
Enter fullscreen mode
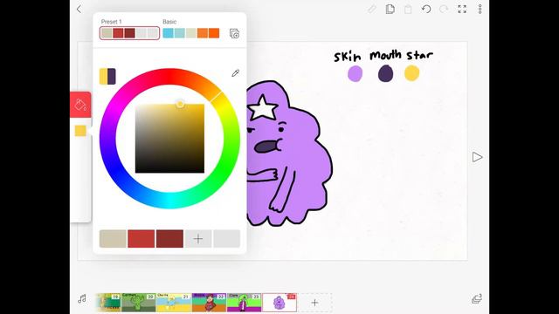coord(462,10)
